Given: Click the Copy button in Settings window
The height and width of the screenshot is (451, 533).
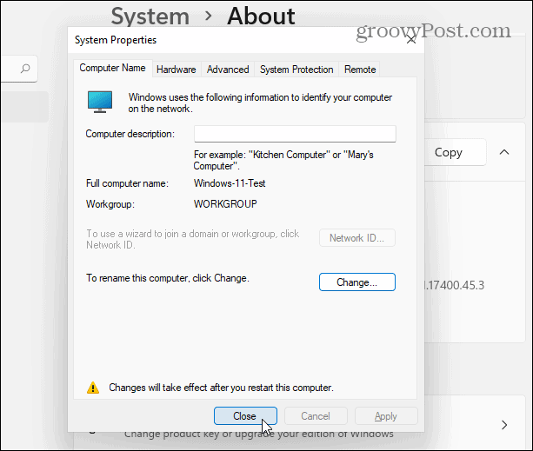Looking at the screenshot, I should pyautogui.click(x=455, y=152).
